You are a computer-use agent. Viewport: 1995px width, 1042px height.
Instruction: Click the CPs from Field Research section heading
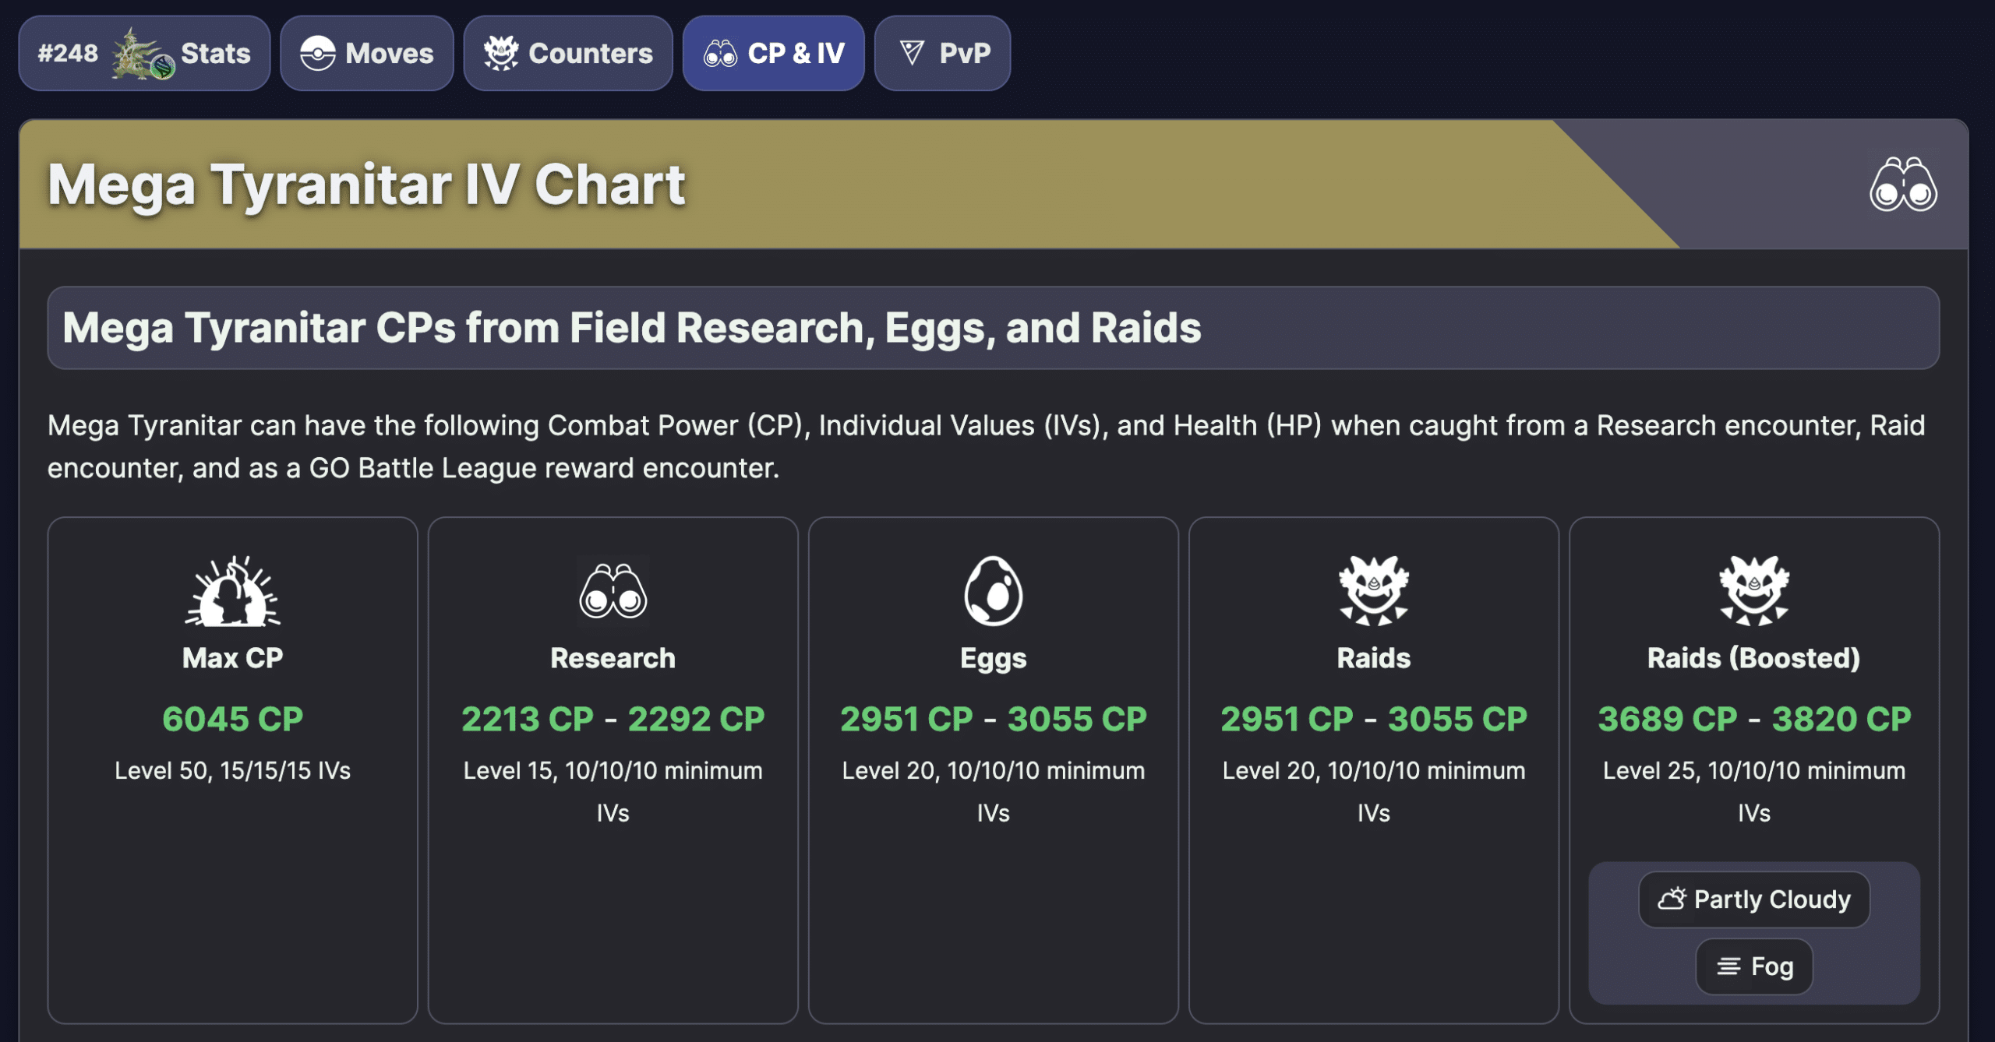[x=631, y=328]
